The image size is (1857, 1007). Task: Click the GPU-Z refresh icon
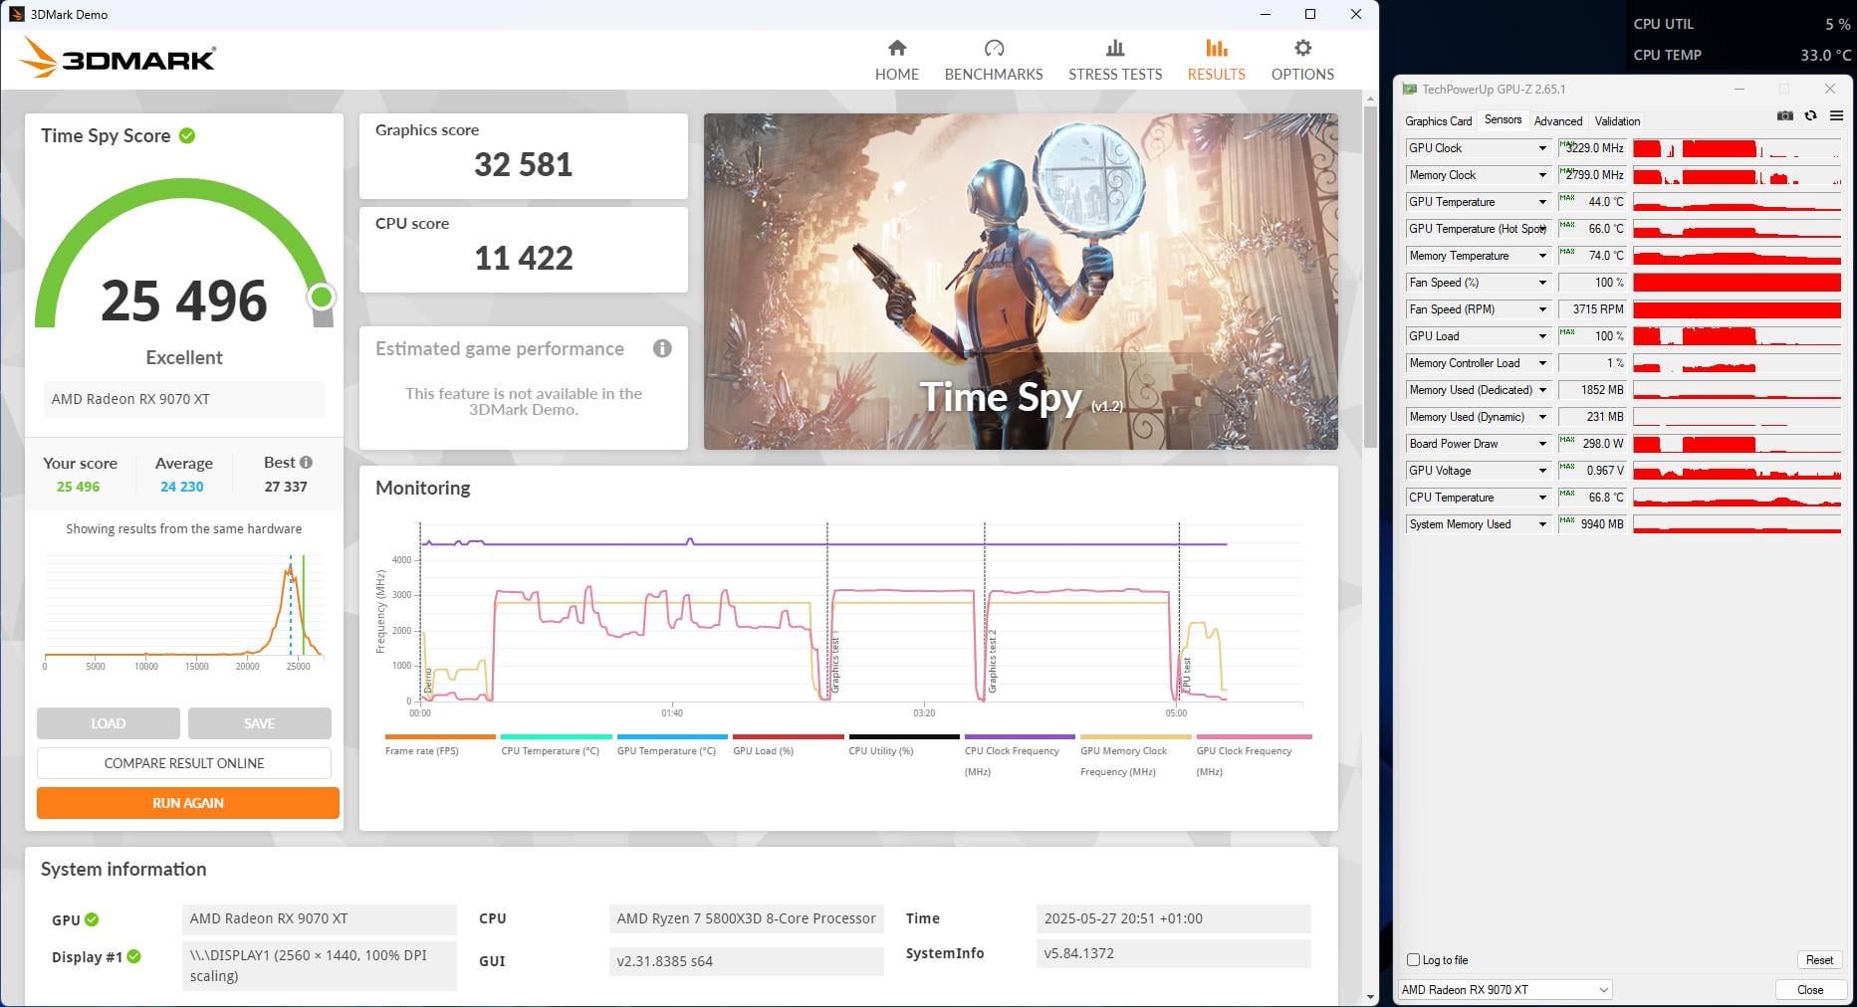pyautogui.click(x=1810, y=116)
